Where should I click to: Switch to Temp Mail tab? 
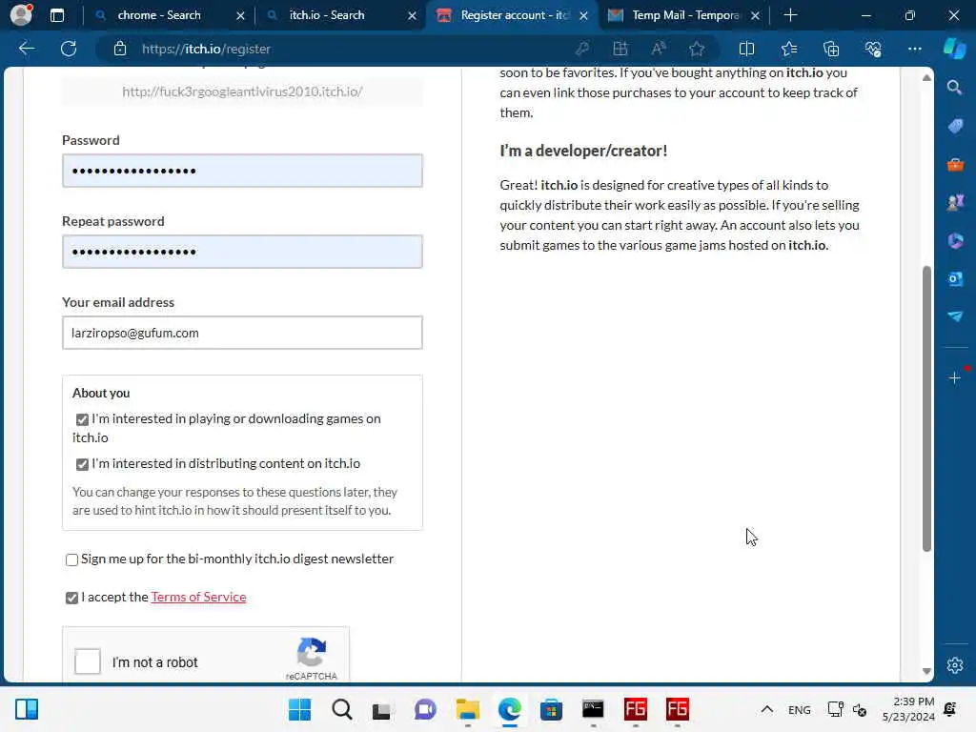(684, 15)
